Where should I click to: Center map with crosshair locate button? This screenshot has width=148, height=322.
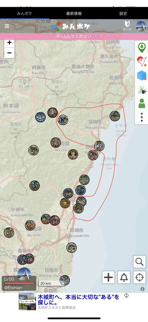click(x=139, y=277)
